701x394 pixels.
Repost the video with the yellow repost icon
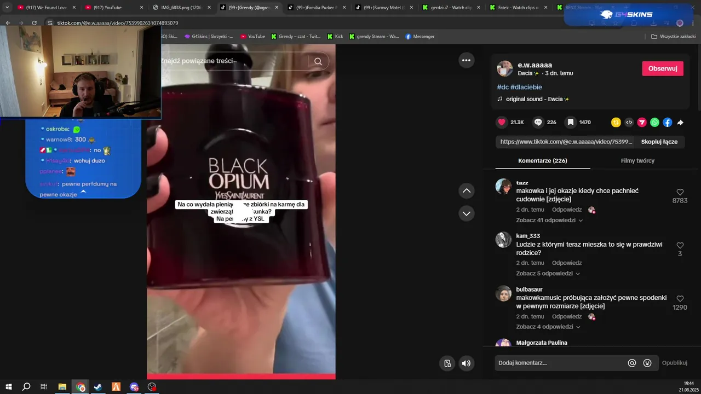coord(616,123)
